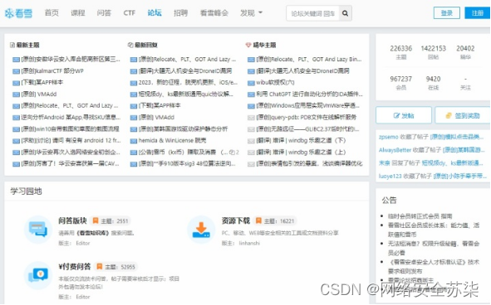Open announcement 《看雪安卓安全人才标准认证》
Image resolution: width=491 pixels, height=305 pixels.
click(434, 267)
